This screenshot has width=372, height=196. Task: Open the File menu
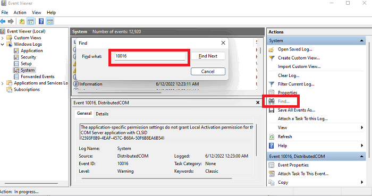[4, 13]
